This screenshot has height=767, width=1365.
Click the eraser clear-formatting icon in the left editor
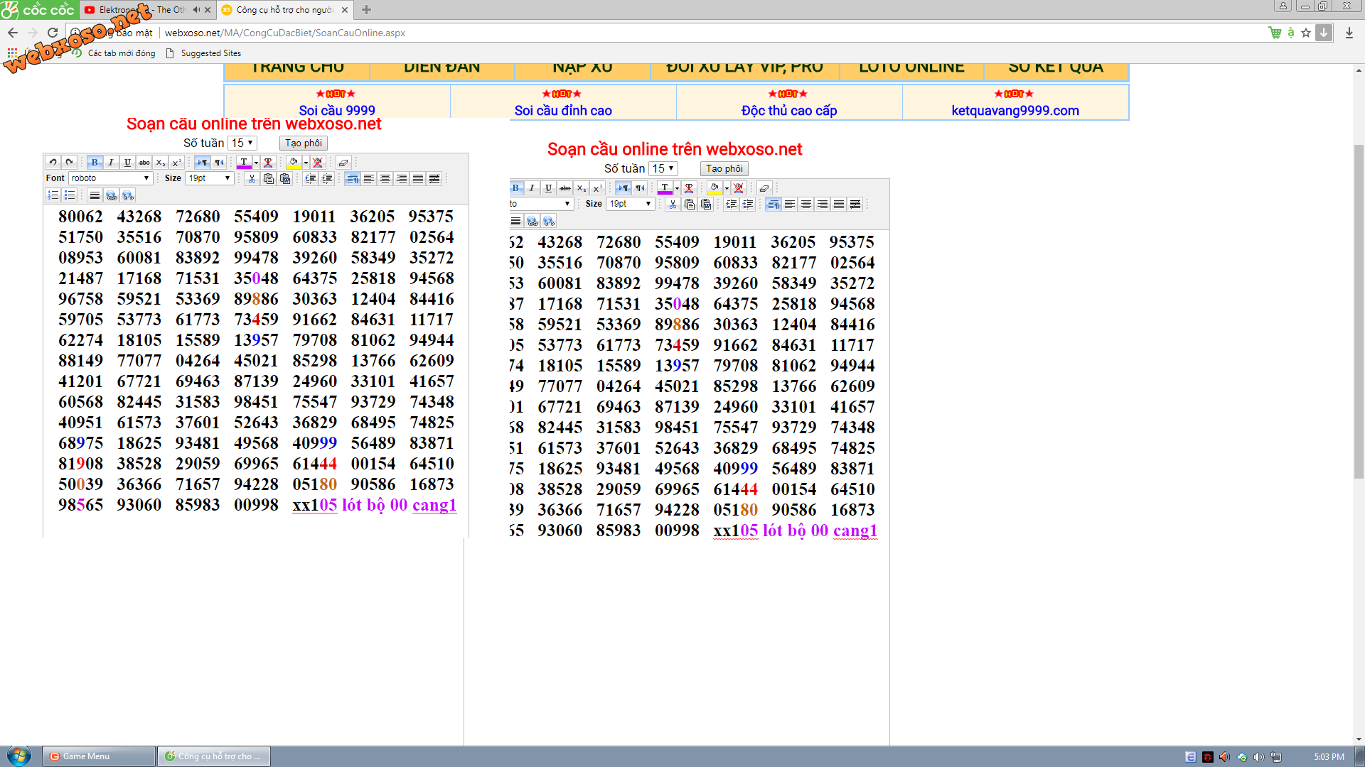click(343, 163)
